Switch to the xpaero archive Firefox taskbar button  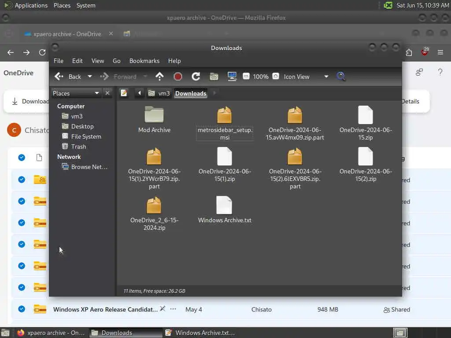tap(51, 333)
